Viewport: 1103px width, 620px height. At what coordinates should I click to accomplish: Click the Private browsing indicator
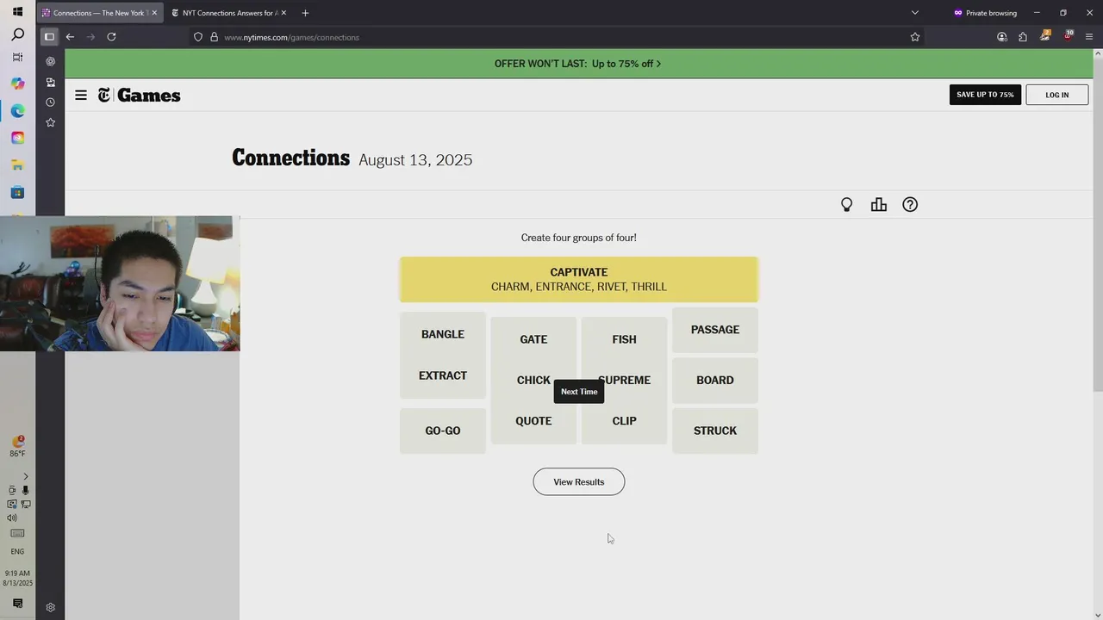coord(984,13)
